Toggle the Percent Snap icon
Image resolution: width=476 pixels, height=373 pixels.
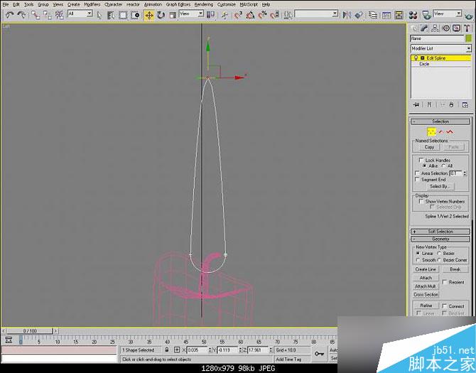click(x=262, y=15)
